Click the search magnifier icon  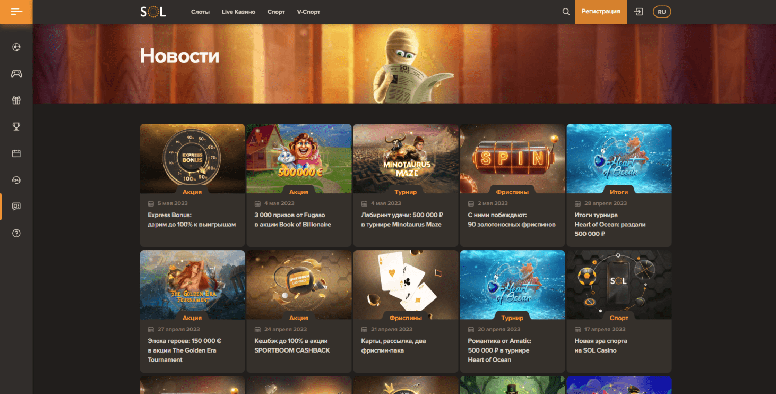point(566,12)
